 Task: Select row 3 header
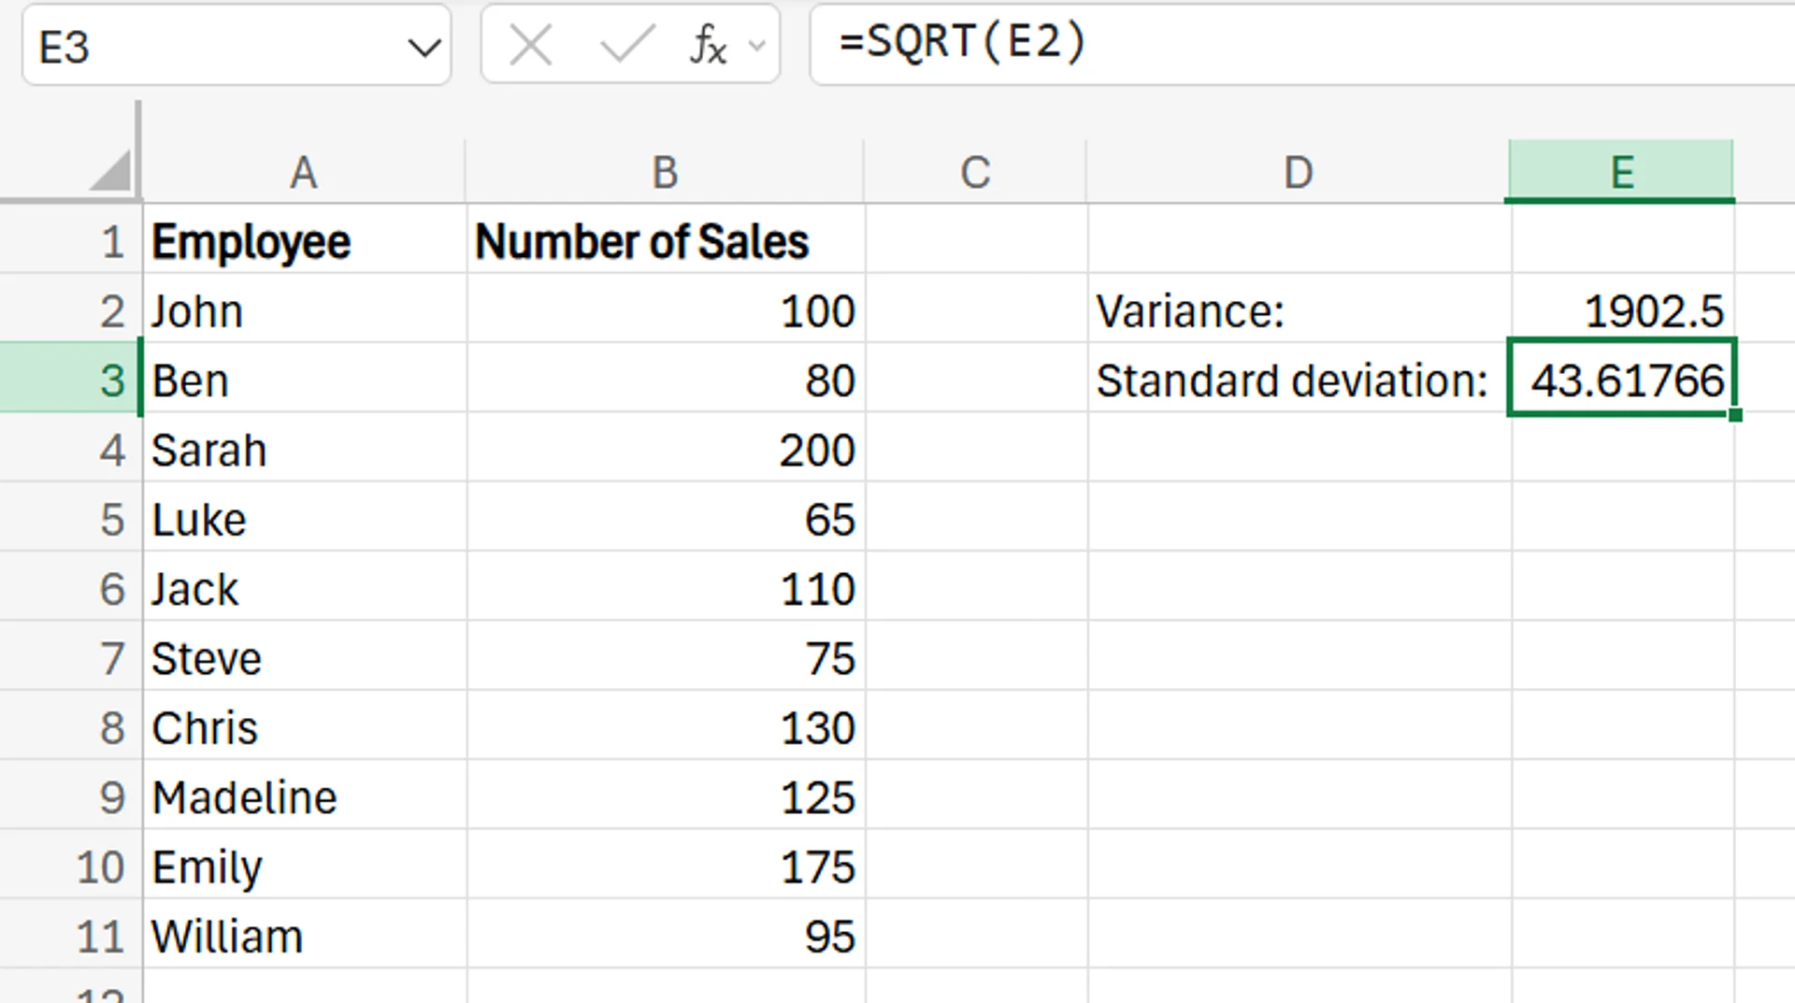(x=71, y=379)
